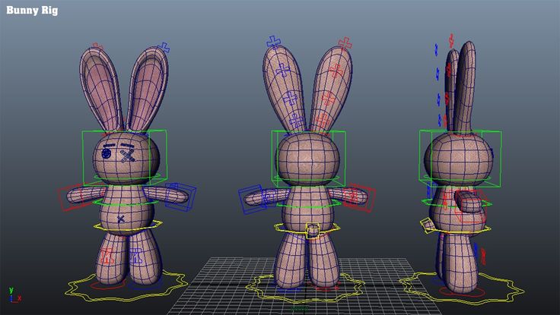560x315 pixels.
Task: Pick the blue knee control on front-view bunny
Action: (138, 254)
